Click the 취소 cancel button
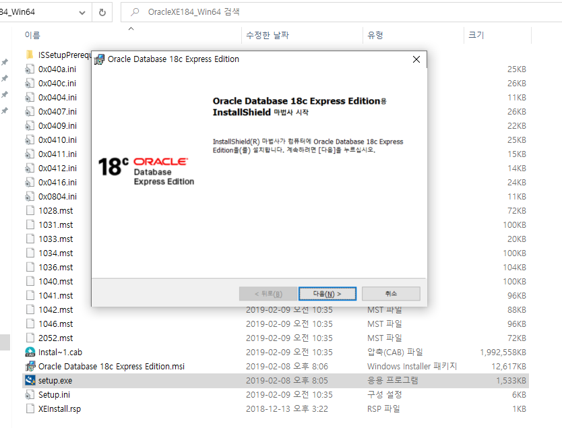Image resolution: width=562 pixels, height=428 pixels. coord(391,294)
